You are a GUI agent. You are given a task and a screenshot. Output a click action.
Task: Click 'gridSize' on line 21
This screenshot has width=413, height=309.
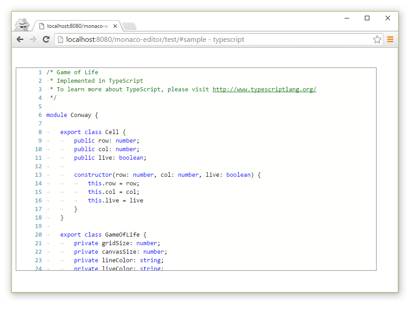click(116, 243)
